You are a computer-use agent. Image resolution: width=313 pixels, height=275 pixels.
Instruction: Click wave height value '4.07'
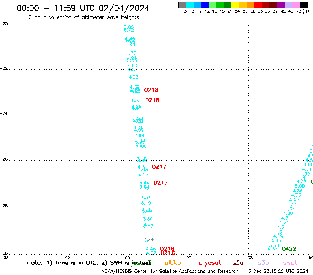point(151,253)
